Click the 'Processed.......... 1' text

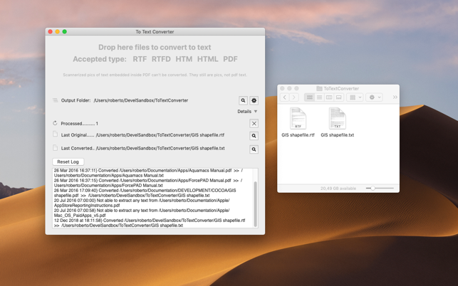80,124
